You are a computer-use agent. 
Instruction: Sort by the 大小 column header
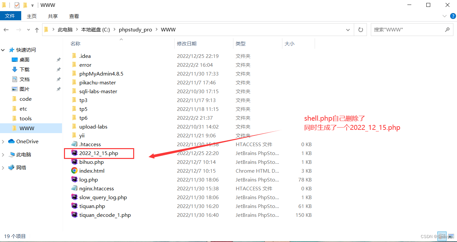(290, 43)
